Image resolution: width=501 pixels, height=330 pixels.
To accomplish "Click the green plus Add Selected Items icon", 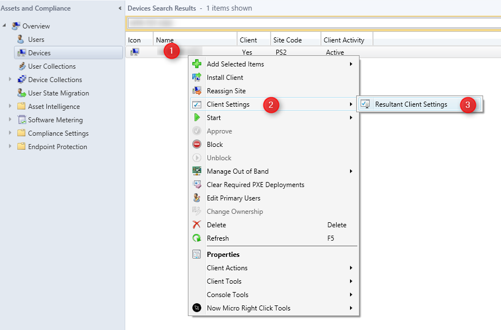I will pos(196,64).
